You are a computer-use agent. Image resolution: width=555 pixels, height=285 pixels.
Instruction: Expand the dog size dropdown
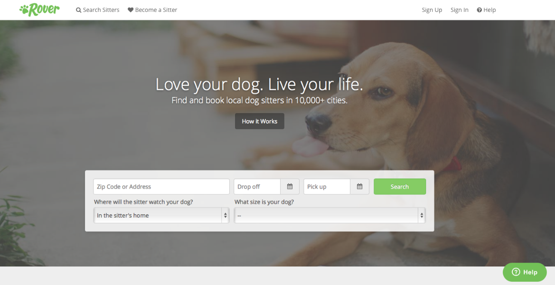[329, 215]
